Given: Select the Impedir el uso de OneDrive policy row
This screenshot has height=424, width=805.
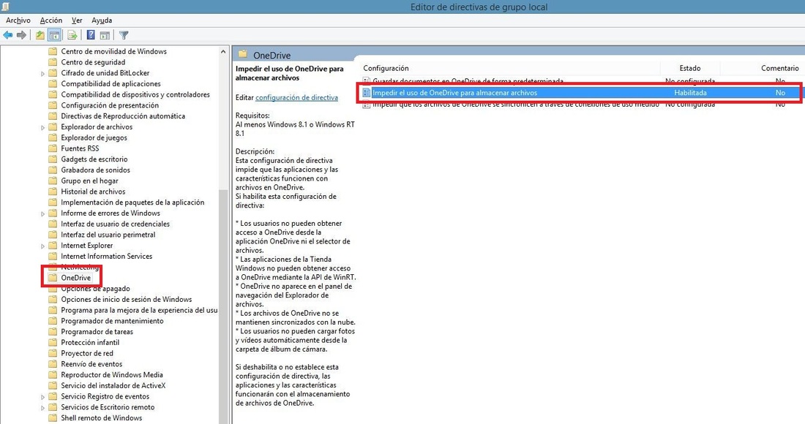Looking at the screenshot, I should pos(580,93).
